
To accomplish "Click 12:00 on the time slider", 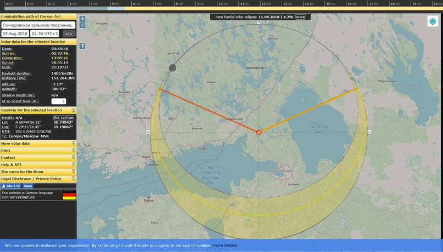I will point(265,4).
